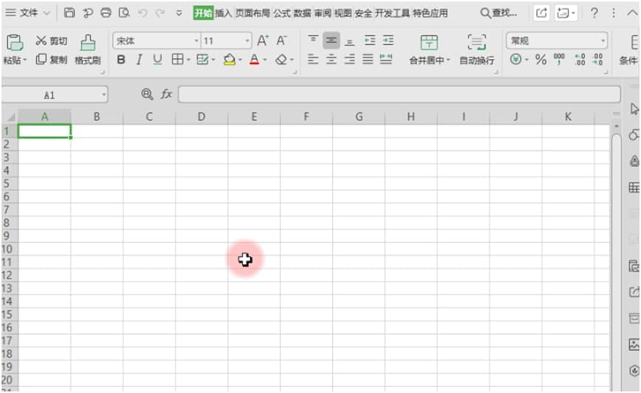Click the Find (查找) search button
The image size is (641, 393).
[499, 13]
